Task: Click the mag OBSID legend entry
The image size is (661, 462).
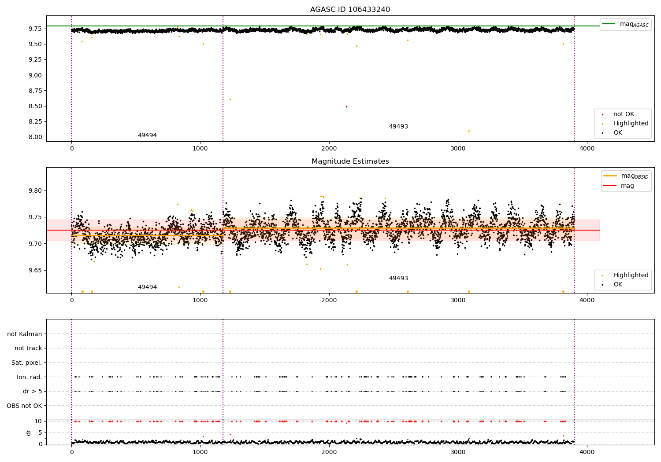Action: (626, 176)
